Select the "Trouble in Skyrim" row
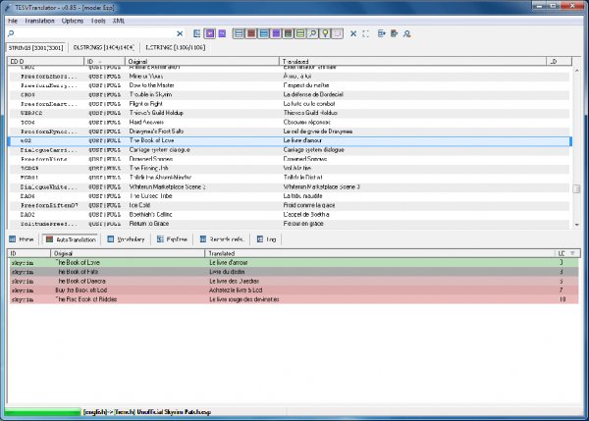Screen dimensions: 589x421 [290, 94]
